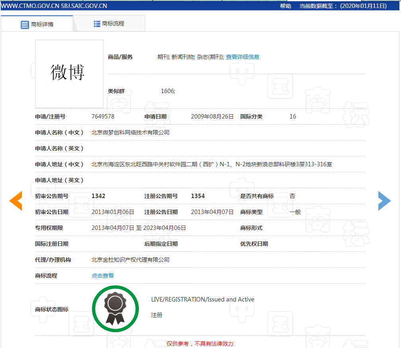Click the data cutoff date 2020年01月11日

click(x=363, y=6)
